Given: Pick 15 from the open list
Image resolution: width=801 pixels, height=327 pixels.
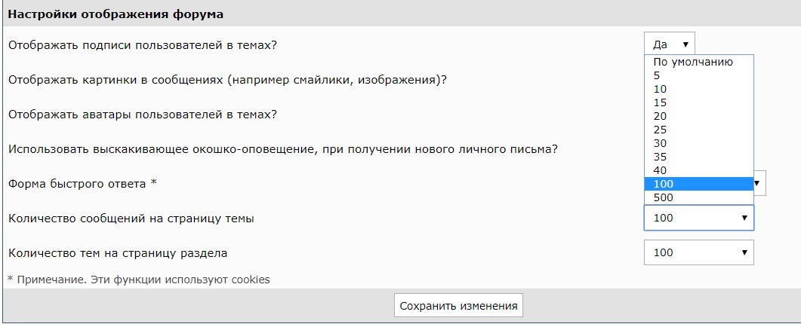Looking at the screenshot, I should [x=698, y=102].
